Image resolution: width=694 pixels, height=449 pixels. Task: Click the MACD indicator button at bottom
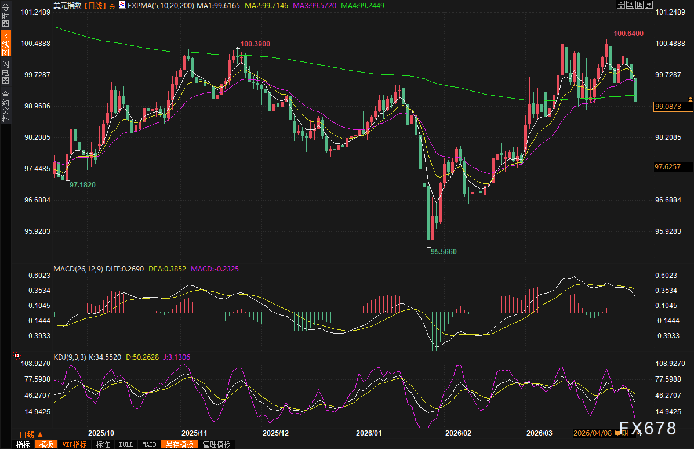(x=149, y=444)
